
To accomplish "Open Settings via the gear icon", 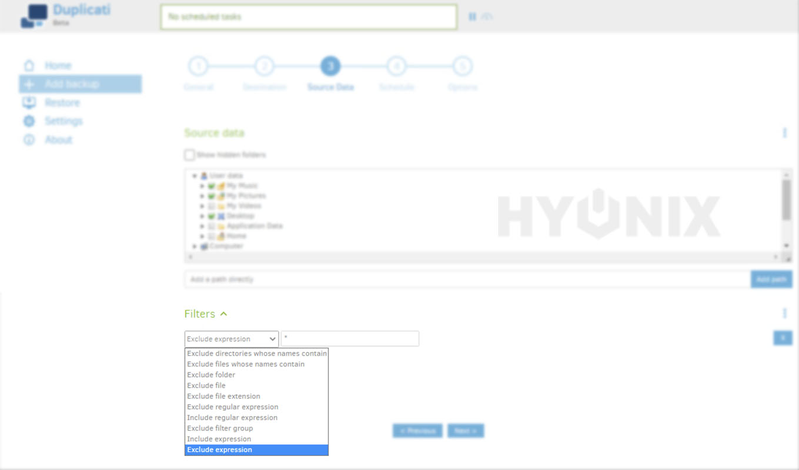I will point(29,122).
